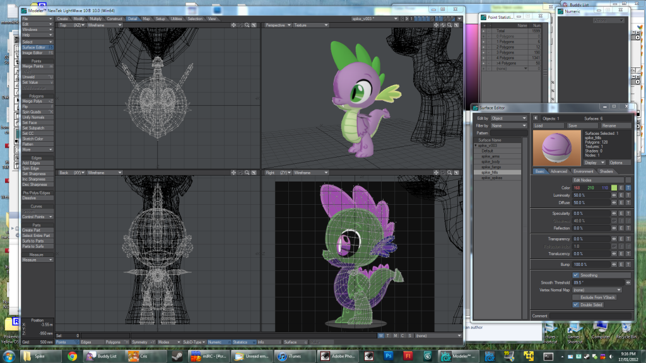Open Steam from the taskbar
Viewport: 646px width, 363px height.
point(177,356)
